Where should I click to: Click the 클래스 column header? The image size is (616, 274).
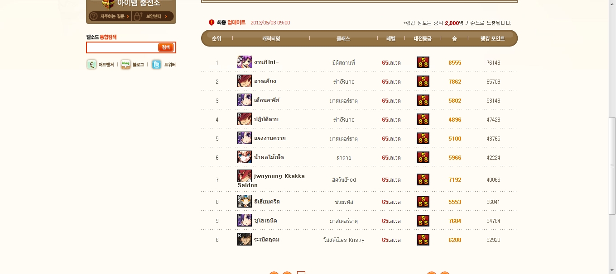point(343,39)
